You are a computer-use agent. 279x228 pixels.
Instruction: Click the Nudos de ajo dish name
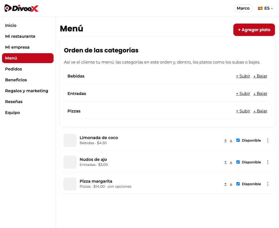[x=93, y=160]
